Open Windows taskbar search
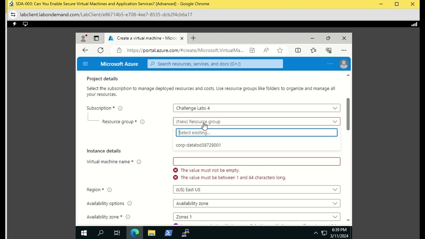This screenshot has height=239, width=425. (101, 233)
